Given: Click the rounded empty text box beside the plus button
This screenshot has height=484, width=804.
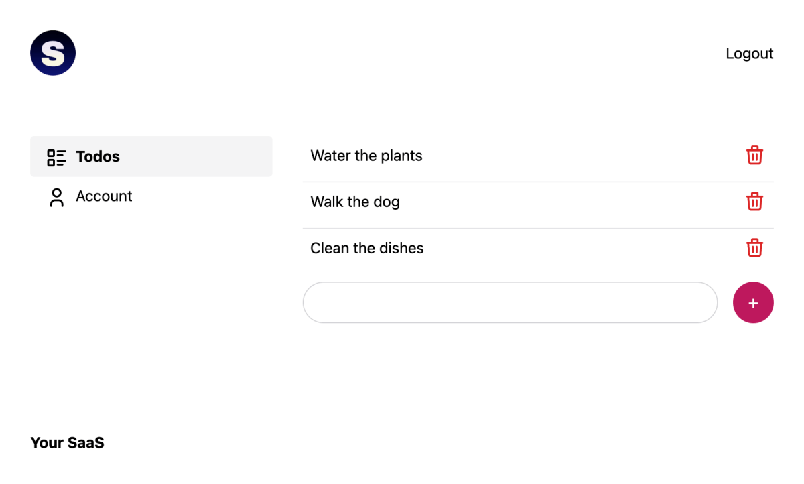Looking at the screenshot, I should coord(510,303).
